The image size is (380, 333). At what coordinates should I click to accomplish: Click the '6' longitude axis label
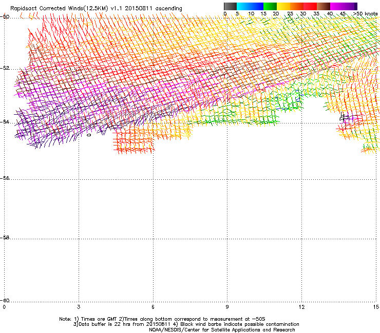tap(153, 307)
